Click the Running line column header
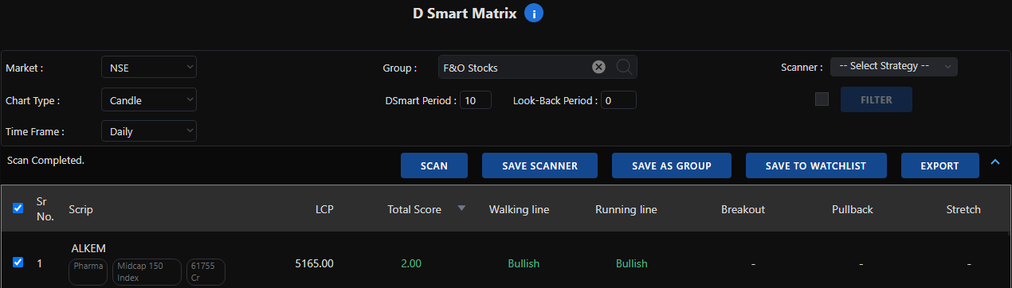Screen dimensions: 1012x288 coord(626,209)
